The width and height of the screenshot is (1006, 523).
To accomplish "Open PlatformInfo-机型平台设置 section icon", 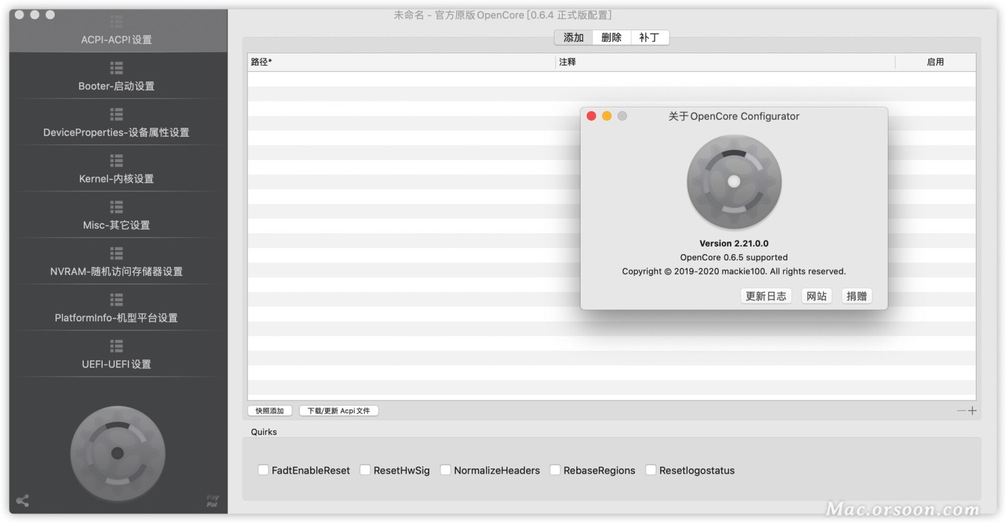I will coord(116,299).
